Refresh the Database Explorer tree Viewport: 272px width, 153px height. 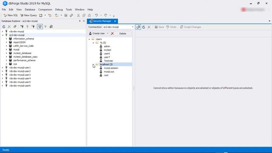click(4, 27)
